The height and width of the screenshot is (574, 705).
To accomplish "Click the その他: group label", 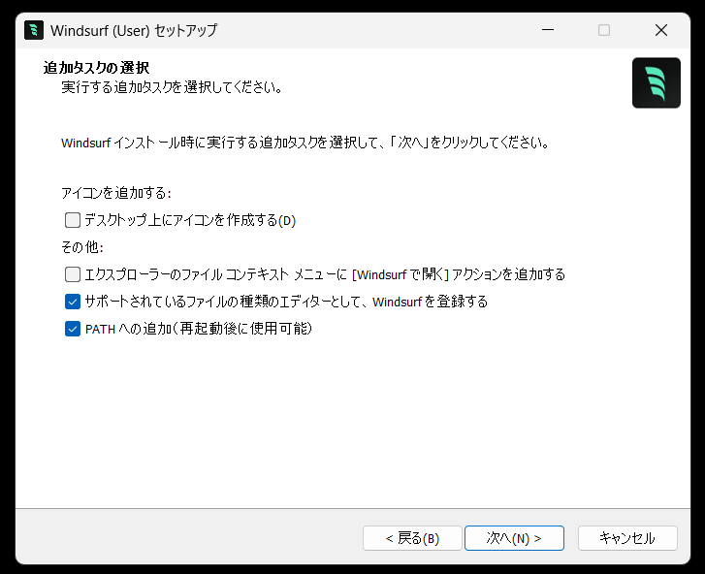I will [82, 247].
